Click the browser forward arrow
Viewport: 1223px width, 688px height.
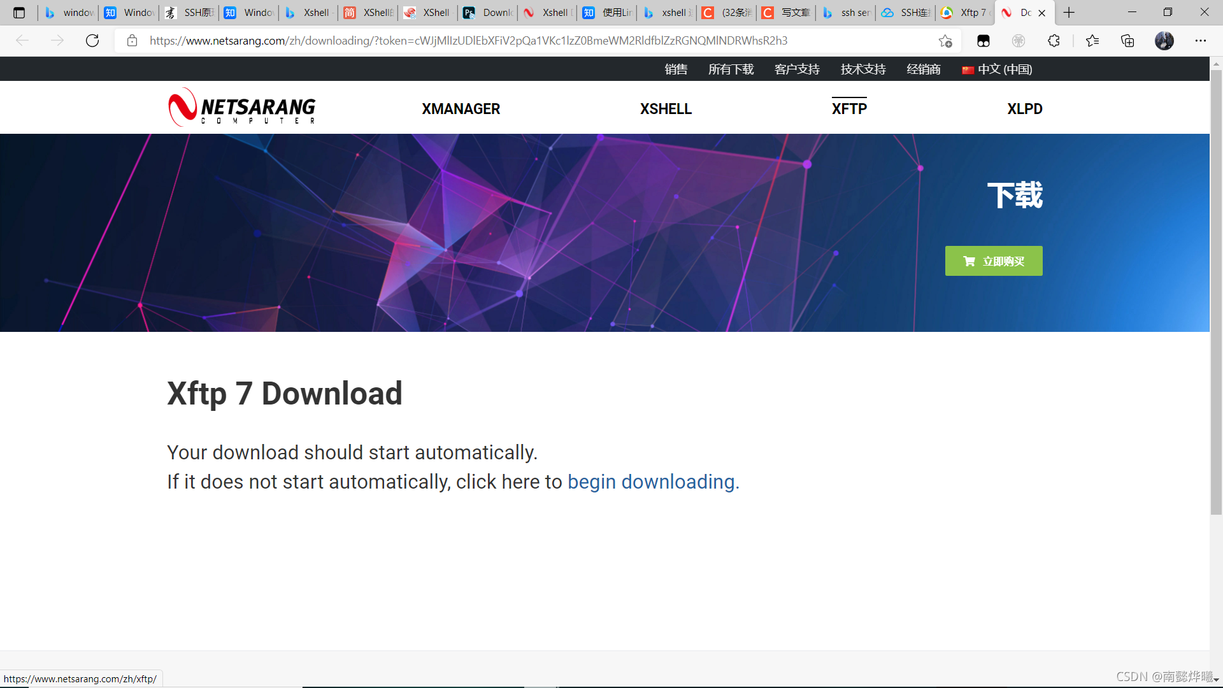point(57,41)
